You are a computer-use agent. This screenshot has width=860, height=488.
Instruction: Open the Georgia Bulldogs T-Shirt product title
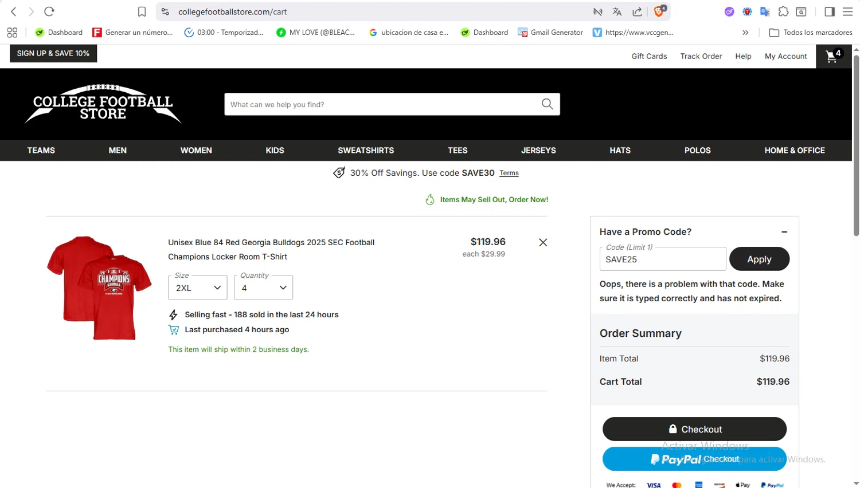point(271,250)
